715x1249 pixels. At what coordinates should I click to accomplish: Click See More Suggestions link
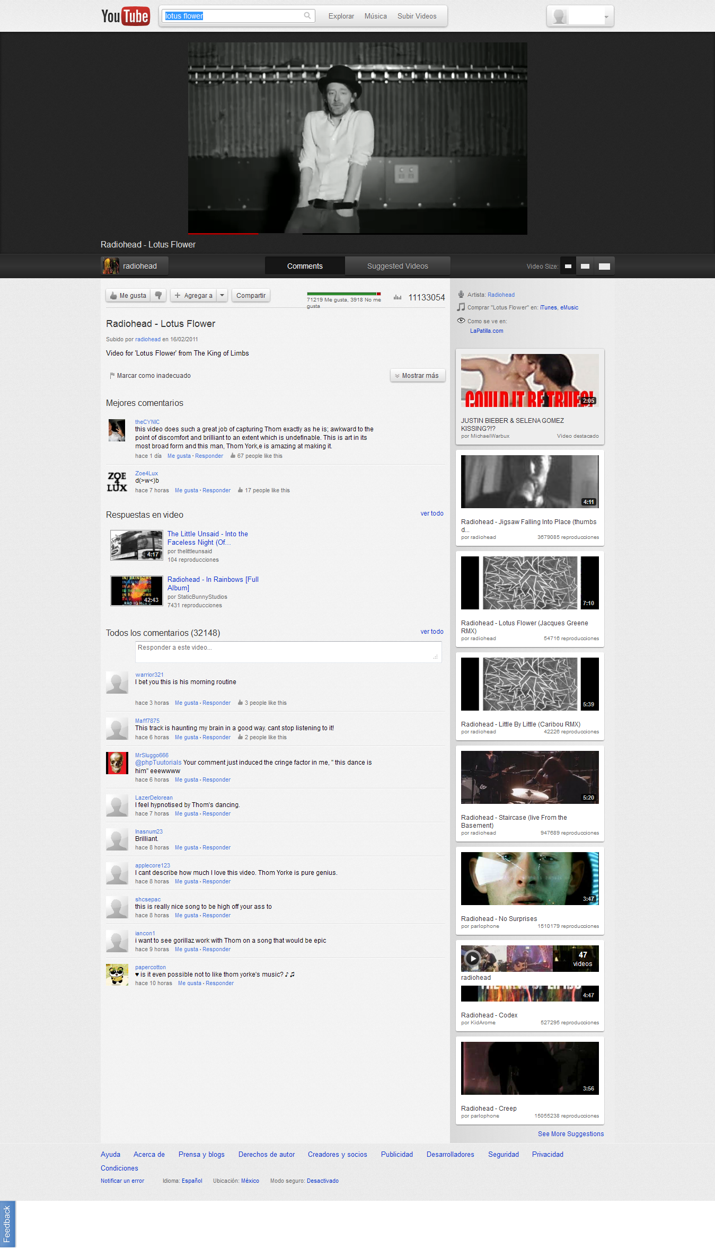pos(571,1134)
